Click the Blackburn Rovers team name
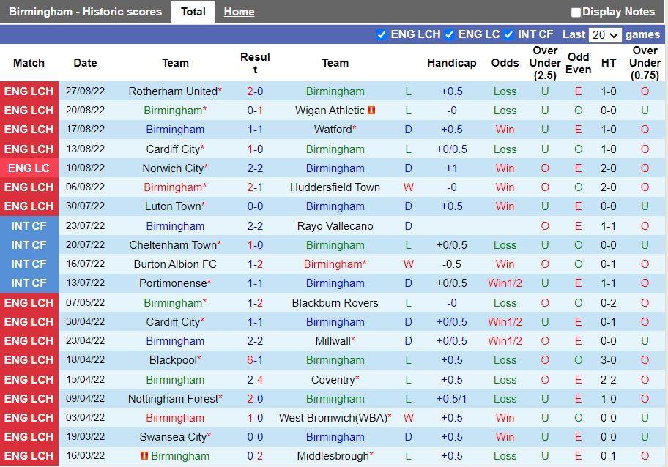The width and height of the screenshot is (668, 467). pyautogui.click(x=335, y=302)
